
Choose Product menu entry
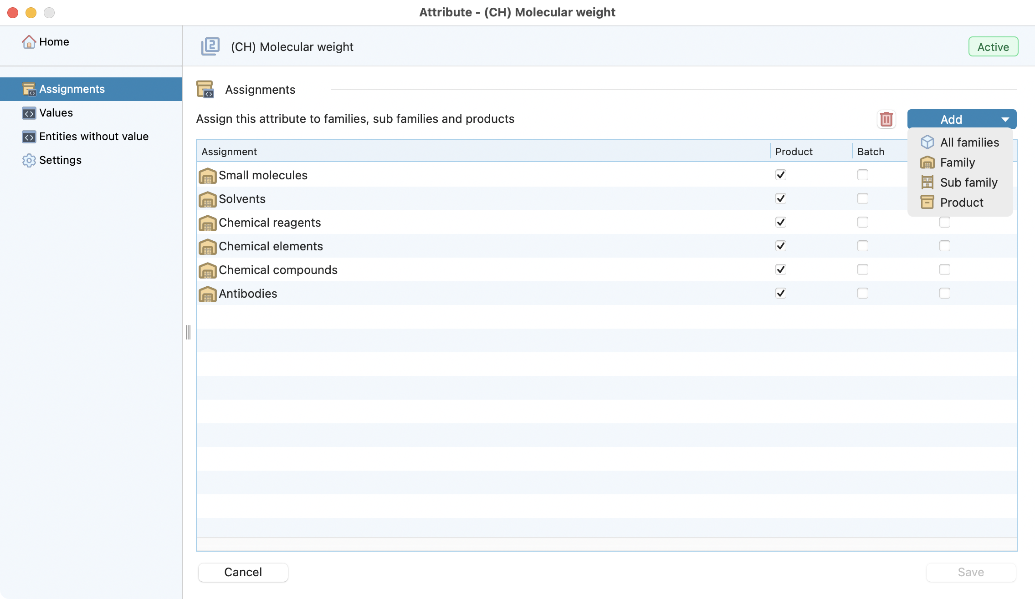(961, 203)
